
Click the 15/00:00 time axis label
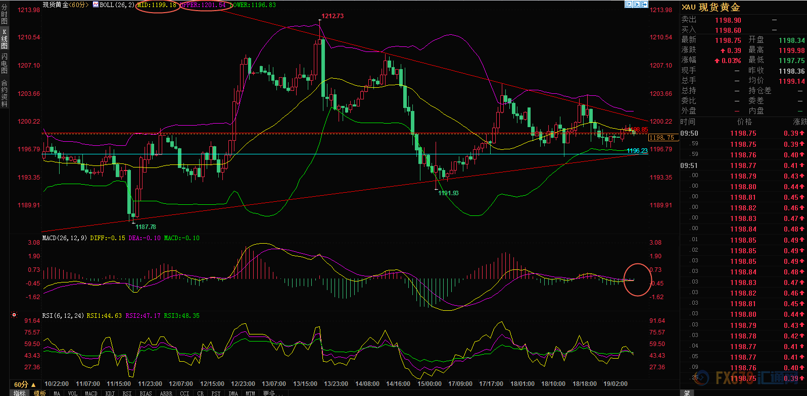tap(430, 384)
